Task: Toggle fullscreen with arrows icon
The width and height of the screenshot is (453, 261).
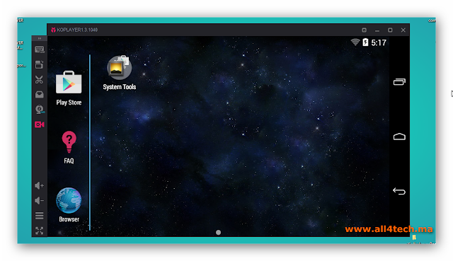Action: coord(40,231)
